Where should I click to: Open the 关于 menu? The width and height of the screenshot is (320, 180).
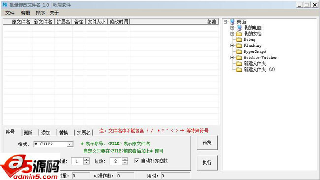click(x=54, y=13)
